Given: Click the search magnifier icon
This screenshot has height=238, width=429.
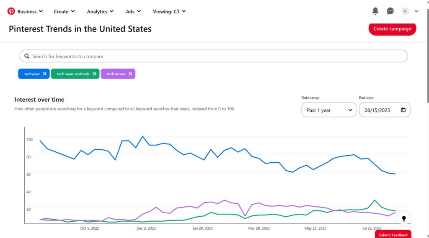Looking at the screenshot, I should (27, 56).
